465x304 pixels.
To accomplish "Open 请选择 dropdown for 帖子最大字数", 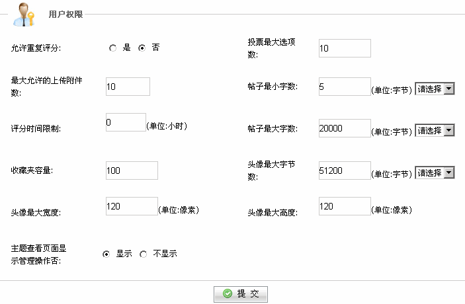I will coord(435,130).
